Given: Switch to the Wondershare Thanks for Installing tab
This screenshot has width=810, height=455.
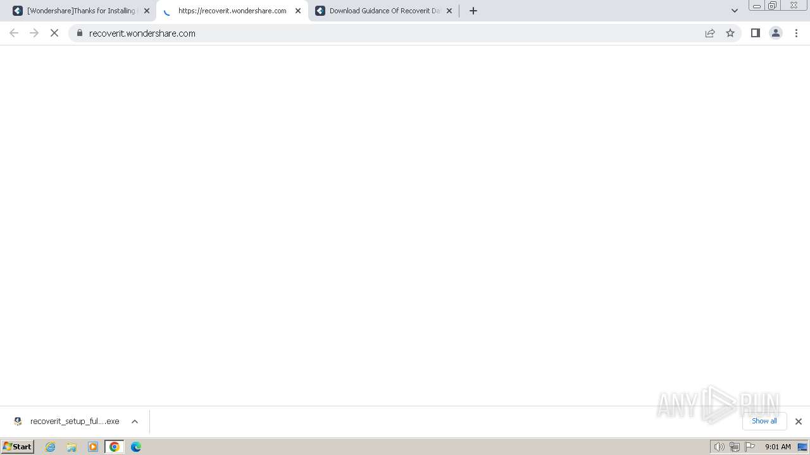Looking at the screenshot, I should [x=81, y=11].
